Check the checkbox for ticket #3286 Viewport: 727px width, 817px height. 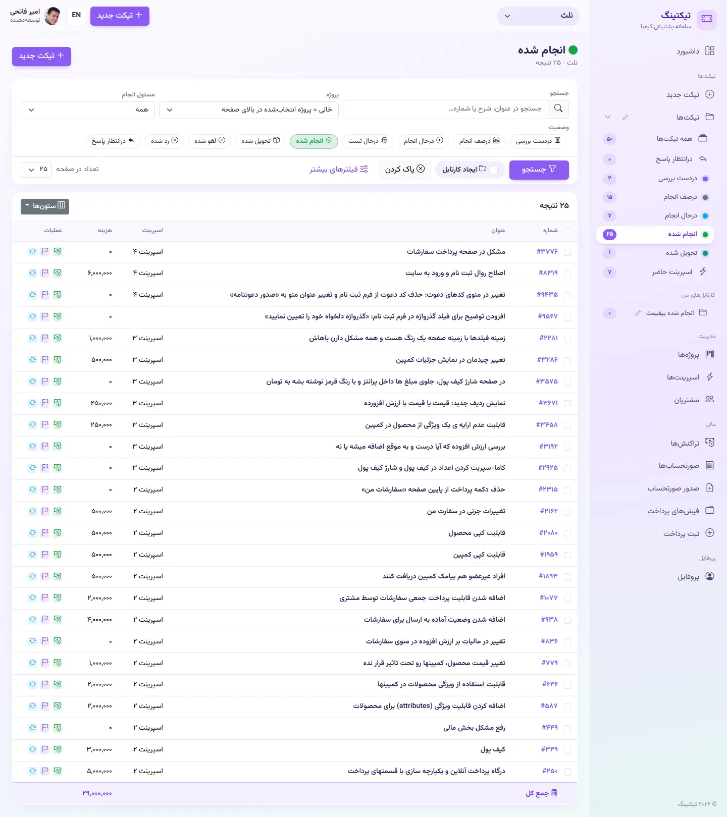click(x=567, y=361)
